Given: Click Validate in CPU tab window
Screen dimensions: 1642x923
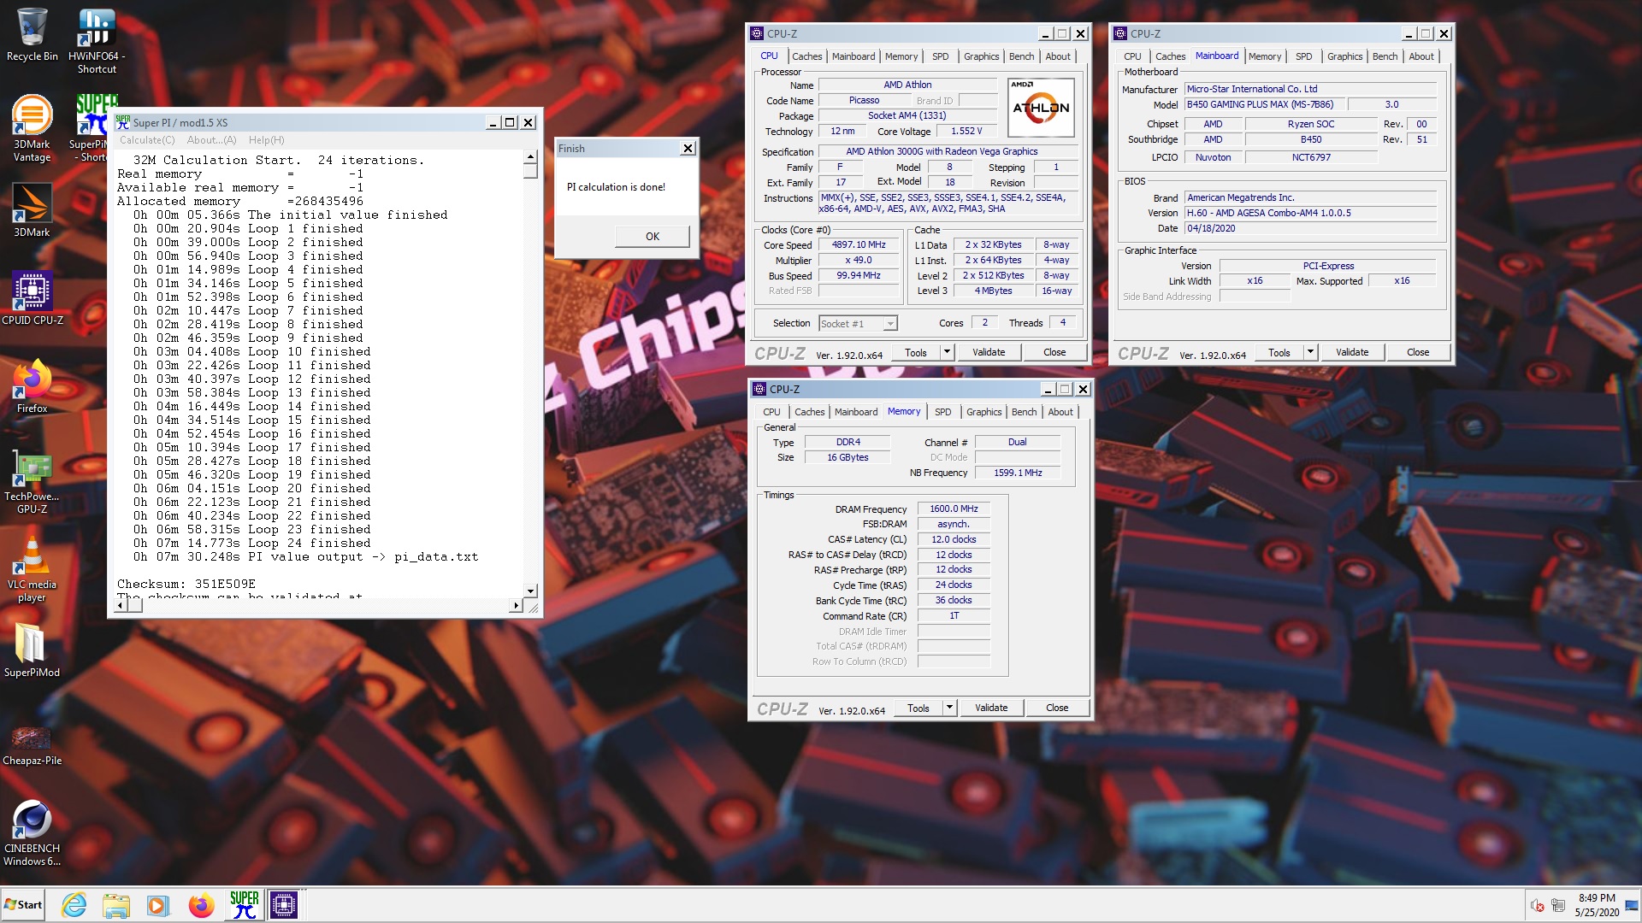Looking at the screenshot, I should pyautogui.click(x=989, y=352).
